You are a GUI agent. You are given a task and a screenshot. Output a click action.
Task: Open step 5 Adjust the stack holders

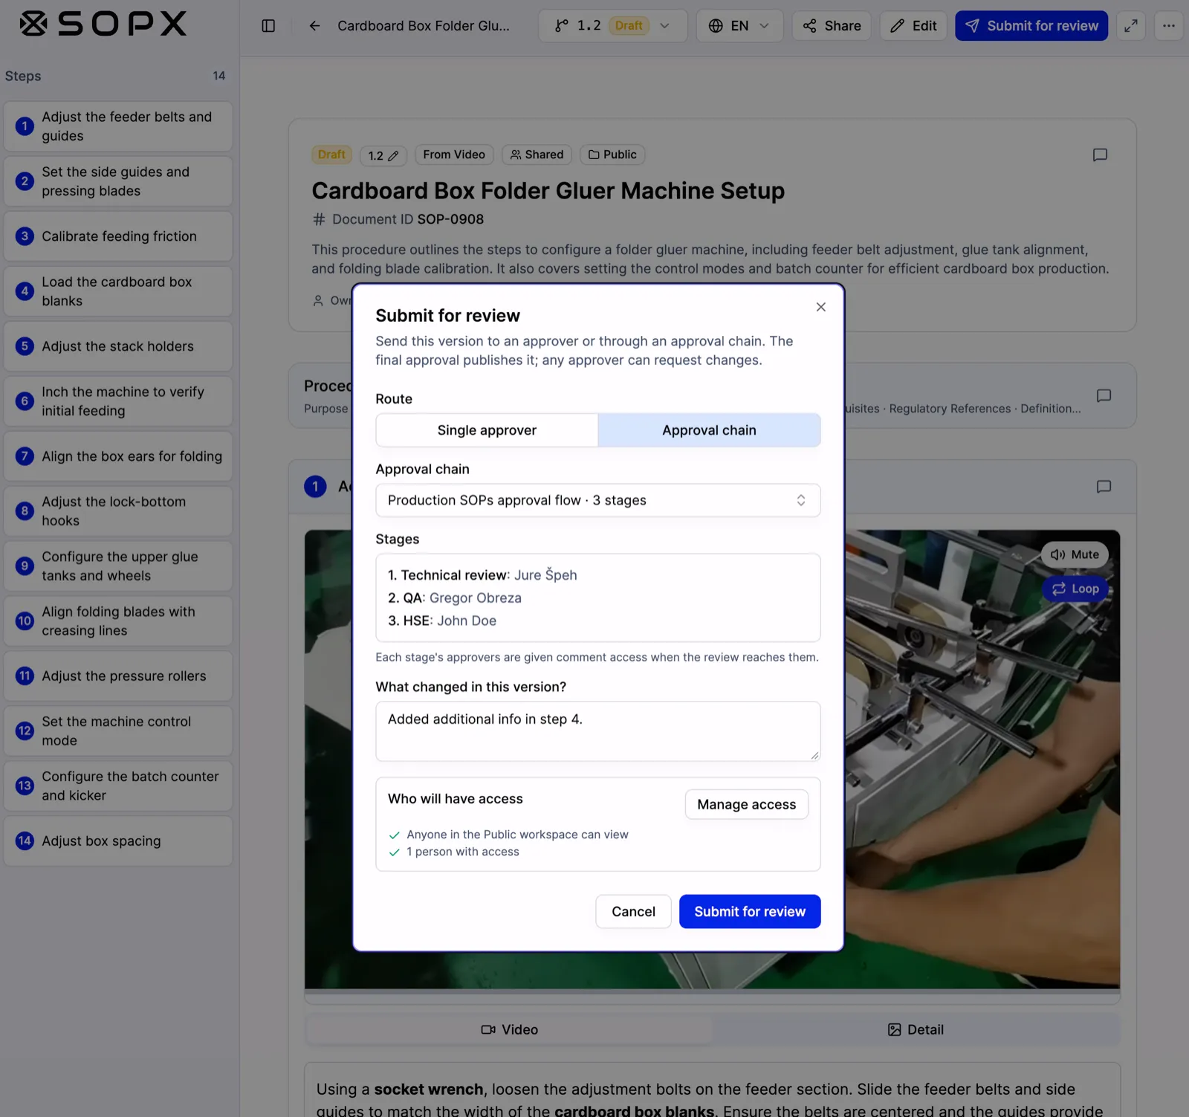[118, 346]
